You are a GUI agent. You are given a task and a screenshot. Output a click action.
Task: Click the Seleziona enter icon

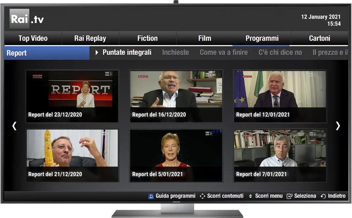289,196
